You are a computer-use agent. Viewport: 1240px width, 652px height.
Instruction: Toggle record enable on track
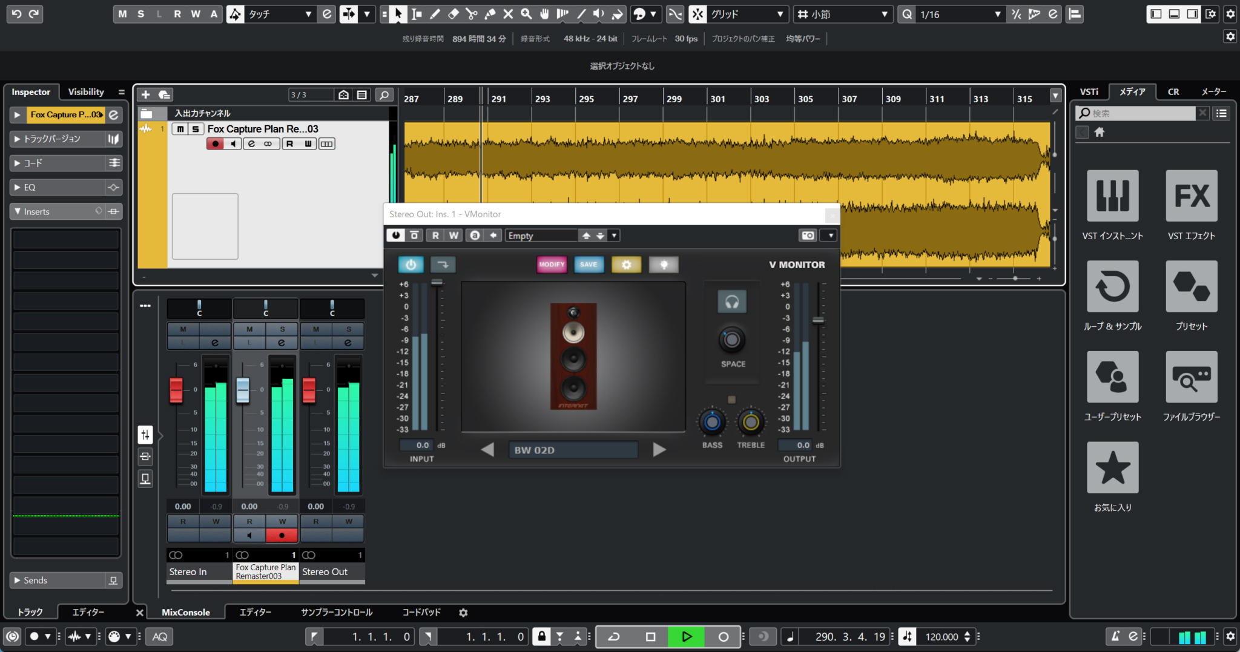215,143
